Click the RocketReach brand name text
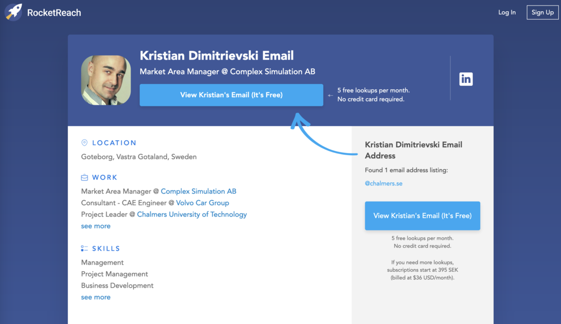The width and height of the screenshot is (561, 324). coord(54,12)
